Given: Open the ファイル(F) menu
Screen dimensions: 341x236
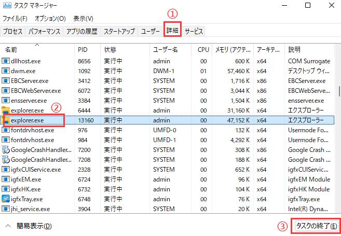Looking at the screenshot, I should pos(15,19).
